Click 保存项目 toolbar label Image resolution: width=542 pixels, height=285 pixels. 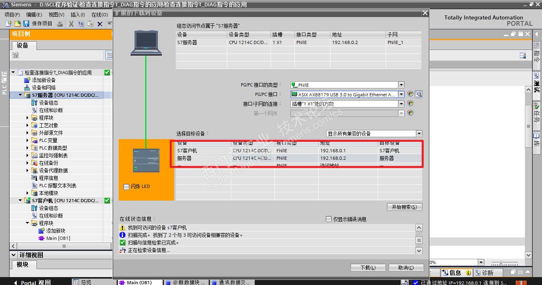click(x=42, y=24)
